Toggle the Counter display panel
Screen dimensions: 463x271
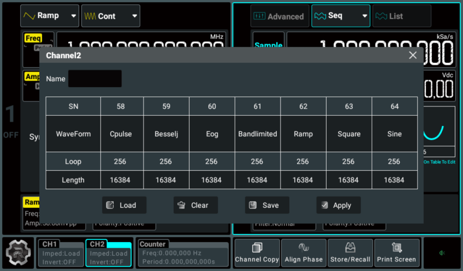pyautogui.click(x=183, y=253)
